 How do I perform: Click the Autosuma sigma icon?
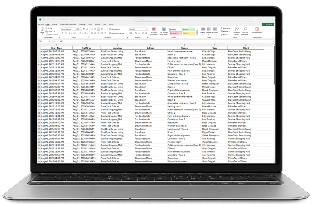point(222,28)
